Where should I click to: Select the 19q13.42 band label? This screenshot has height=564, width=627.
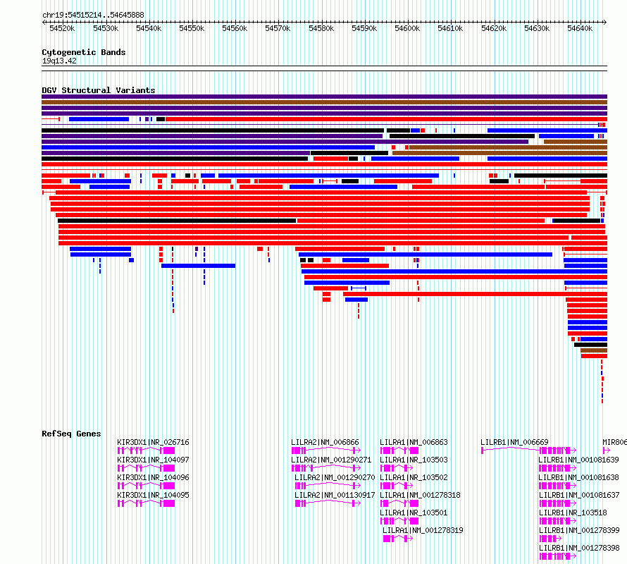click(x=59, y=61)
